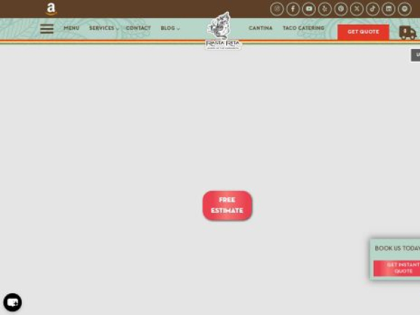Open the hamburger menu
Screen dimensions: 420x315
pos(47,29)
